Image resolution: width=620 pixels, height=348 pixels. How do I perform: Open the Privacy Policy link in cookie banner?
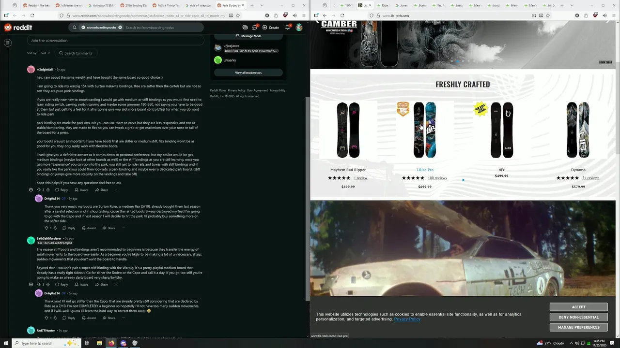407,319
